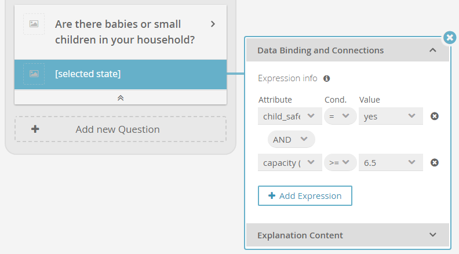Open the yes value dropdown
Screen dimensions: 459x254
(391, 117)
